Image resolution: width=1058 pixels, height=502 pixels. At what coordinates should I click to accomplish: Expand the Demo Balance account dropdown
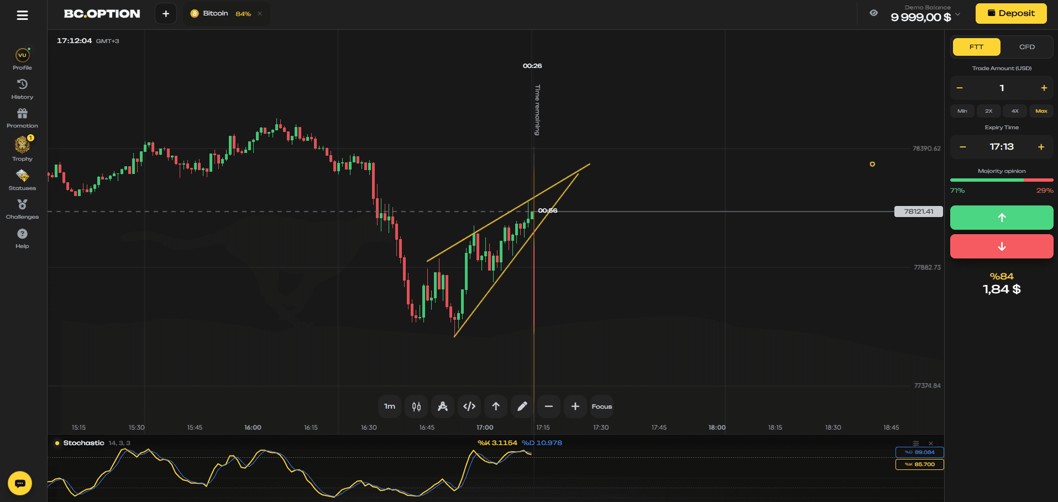click(x=958, y=14)
